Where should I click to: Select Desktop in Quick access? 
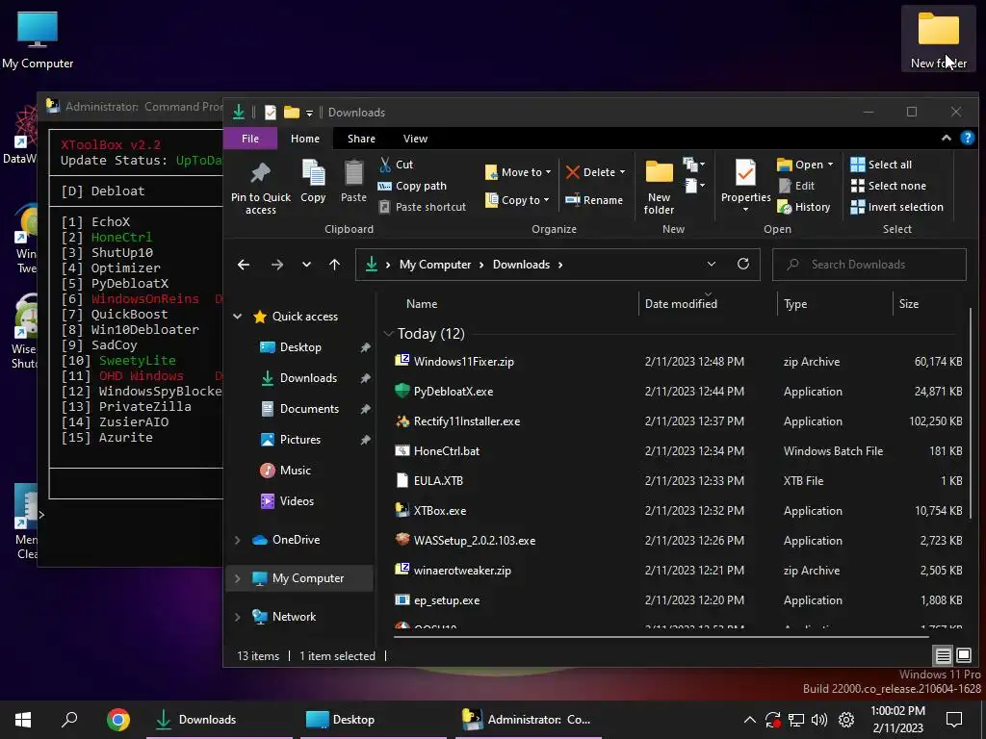coord(300,347)
